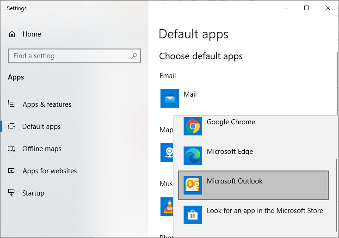Image resolution: width=339 pixels, height=238 pixels.
Task: Click the app picker popup scrollbar
Action: tap(336, 195)
